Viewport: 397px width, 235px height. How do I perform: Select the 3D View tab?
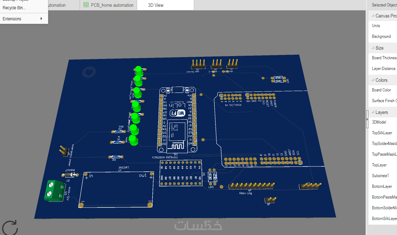click(x=165, y=5)
